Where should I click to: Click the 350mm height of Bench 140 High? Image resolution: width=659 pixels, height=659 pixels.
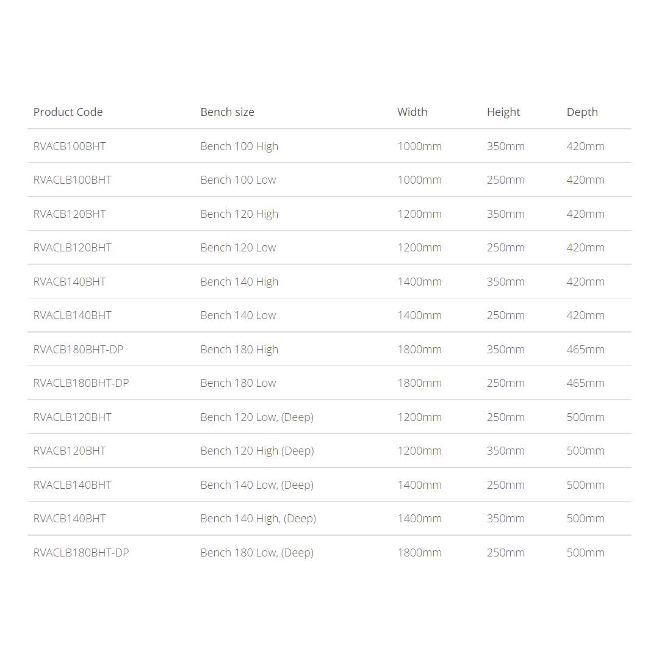coord(506,281)
